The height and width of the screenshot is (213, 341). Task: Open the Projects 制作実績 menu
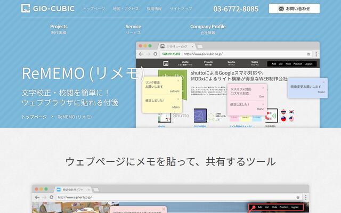(x=59, y=29)
